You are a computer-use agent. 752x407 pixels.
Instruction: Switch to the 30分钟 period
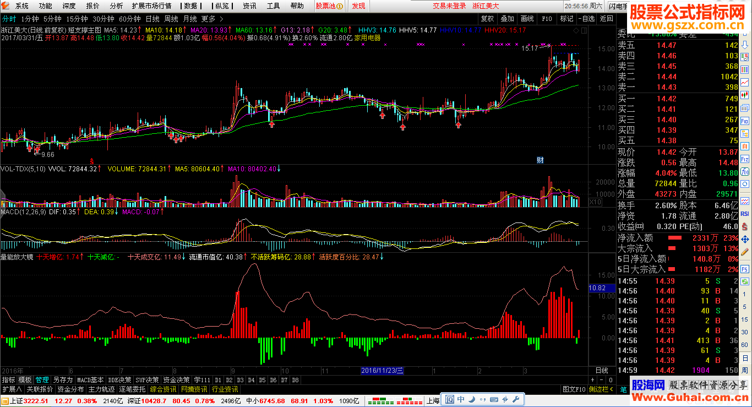coord(103,18)
